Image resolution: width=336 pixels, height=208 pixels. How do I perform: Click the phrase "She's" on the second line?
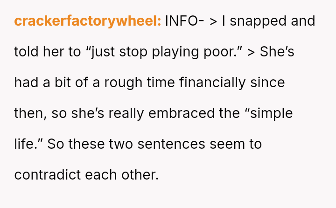(277, 52)
